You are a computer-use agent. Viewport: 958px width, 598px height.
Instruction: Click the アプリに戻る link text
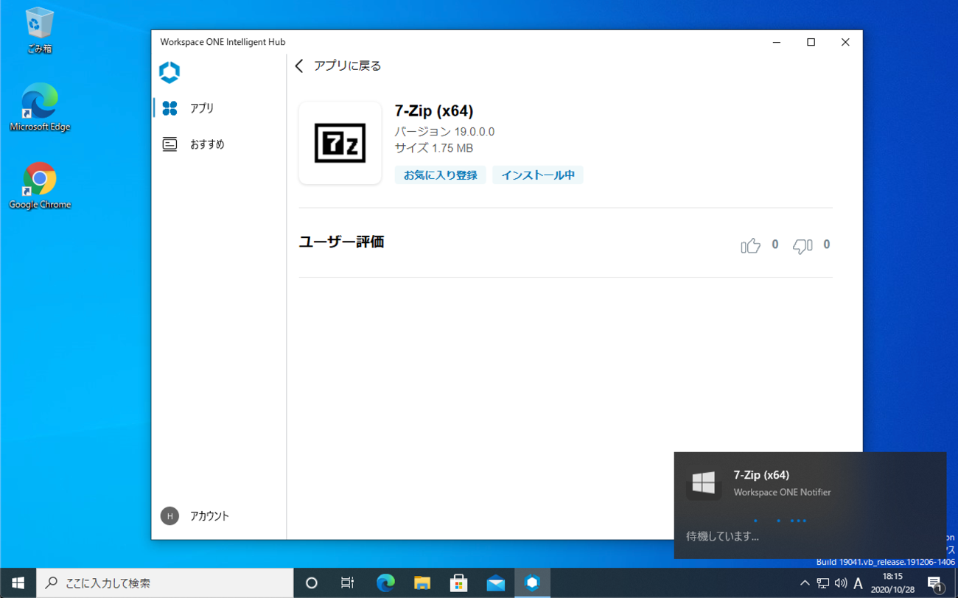[348, 66]
